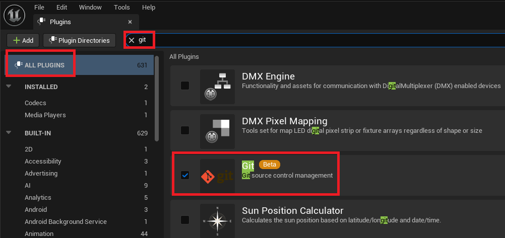
Task: Close the Plugins tab
Action: tap(130, 22)
